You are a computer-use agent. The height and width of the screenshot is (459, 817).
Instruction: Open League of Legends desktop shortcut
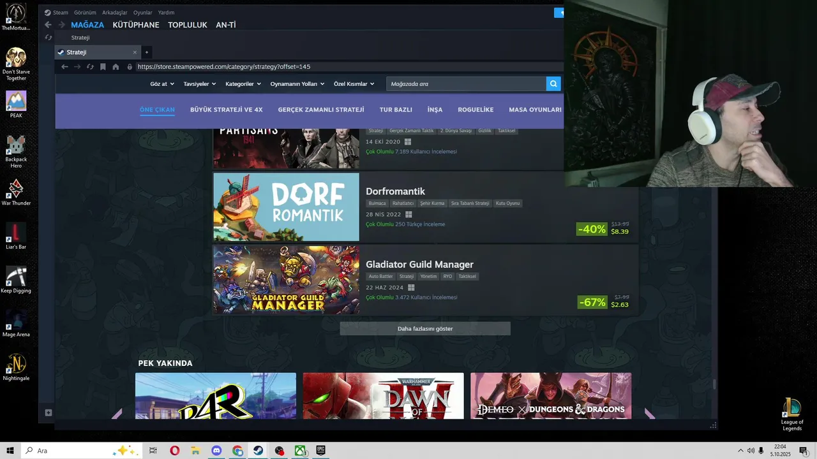pyautogui.click(x=792, y=414)
